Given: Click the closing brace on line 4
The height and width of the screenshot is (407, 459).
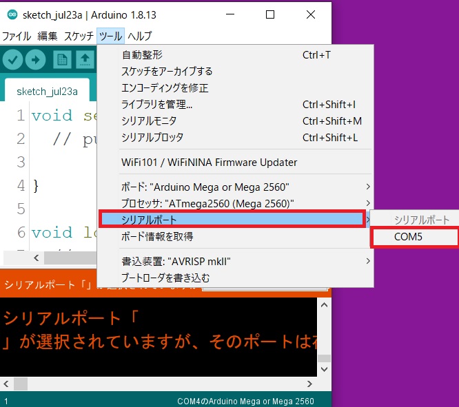Looking at the screenshot, I should [x=36, y=185].
